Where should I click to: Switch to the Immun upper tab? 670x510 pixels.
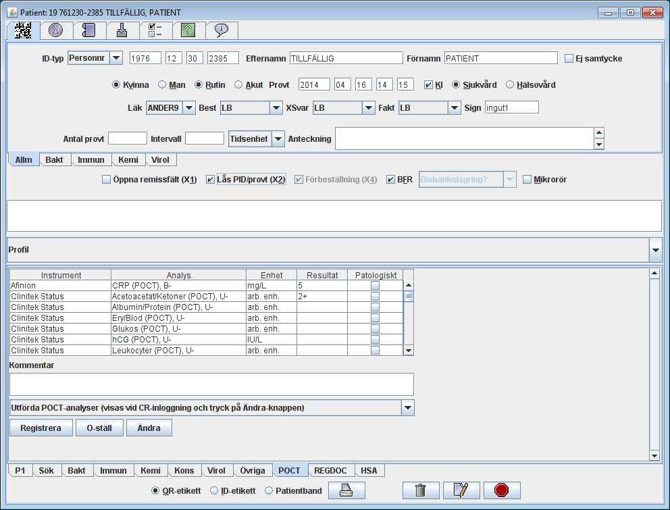(x=91, y=160)
